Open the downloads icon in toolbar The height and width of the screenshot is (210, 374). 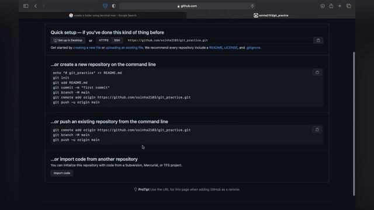(323, 6)
